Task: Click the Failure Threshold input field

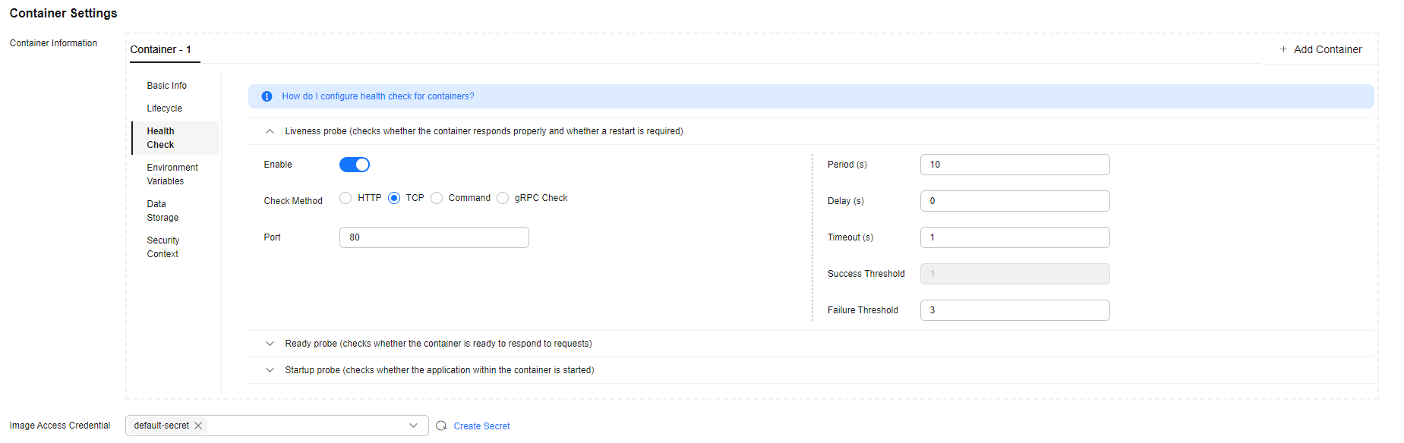Action: tap(1015, 310)
